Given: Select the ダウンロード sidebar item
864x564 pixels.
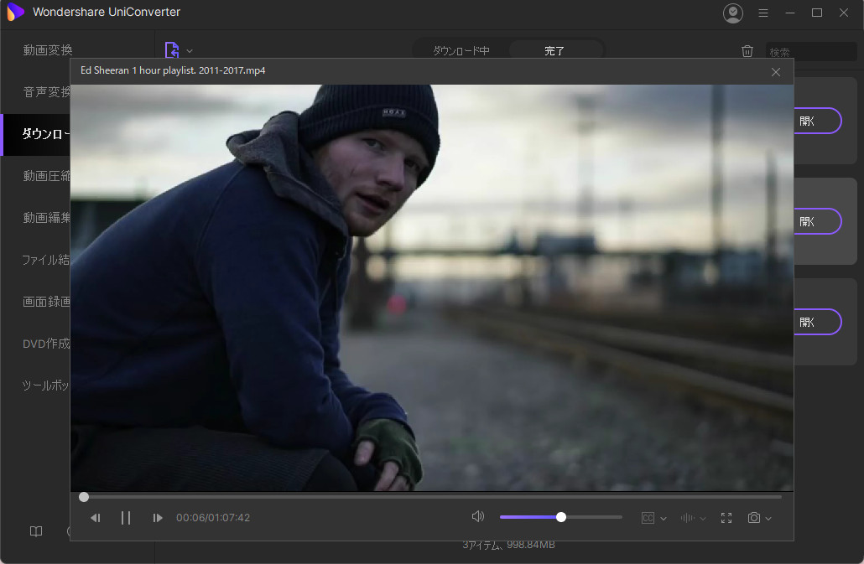Looking at the screenshot, I should click(36, 134).
